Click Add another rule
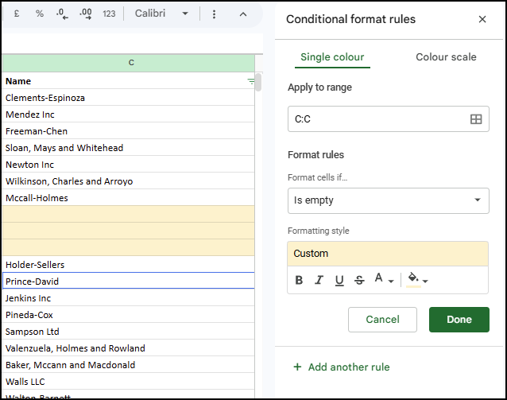 tap(342, 367)
